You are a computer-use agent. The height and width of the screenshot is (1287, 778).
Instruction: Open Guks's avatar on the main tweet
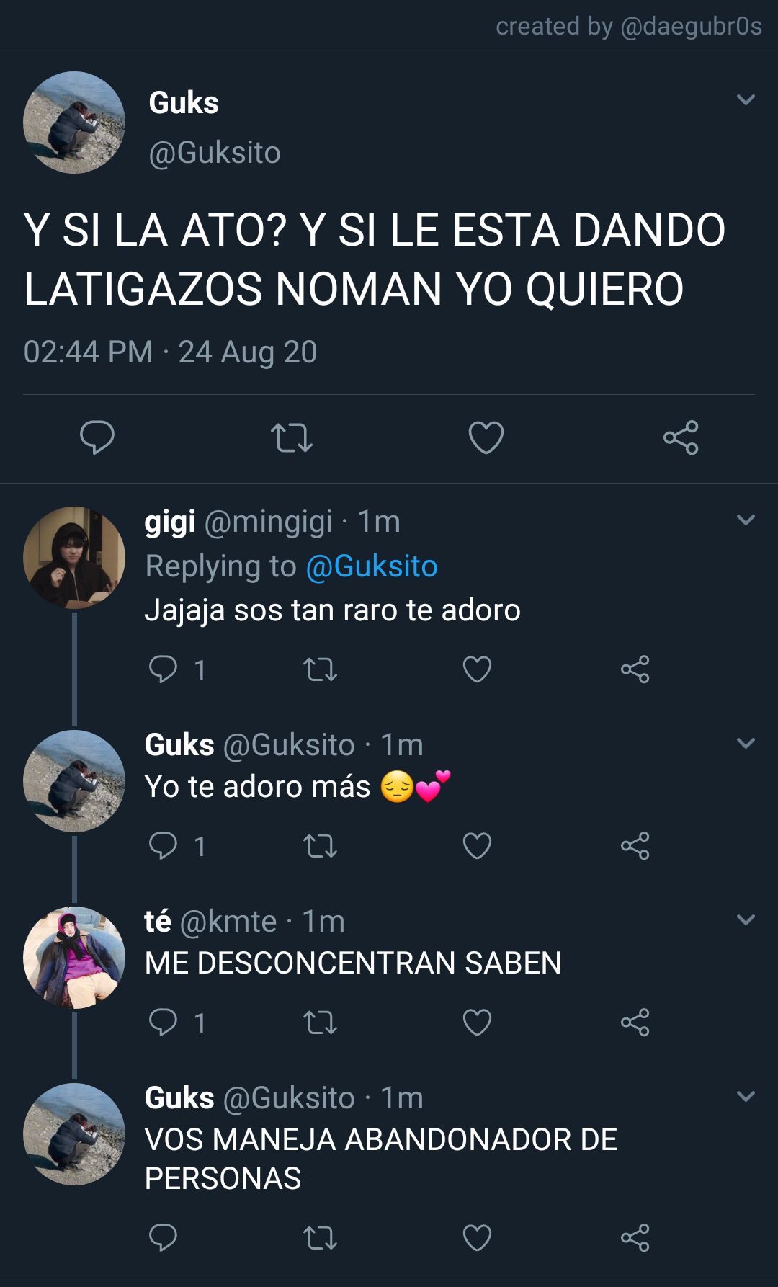pos(74,123)
